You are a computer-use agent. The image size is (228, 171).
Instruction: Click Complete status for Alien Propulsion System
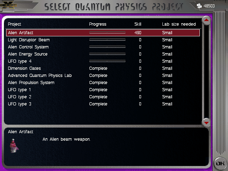(98, 83)
